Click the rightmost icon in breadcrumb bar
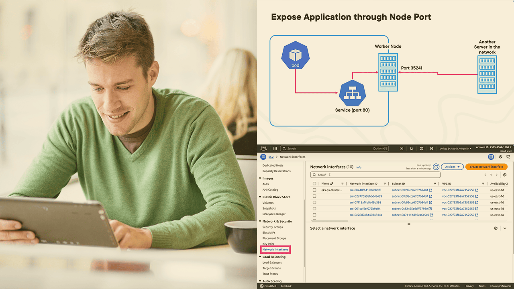Screen dimensions: 514x289 click(508, 157)
